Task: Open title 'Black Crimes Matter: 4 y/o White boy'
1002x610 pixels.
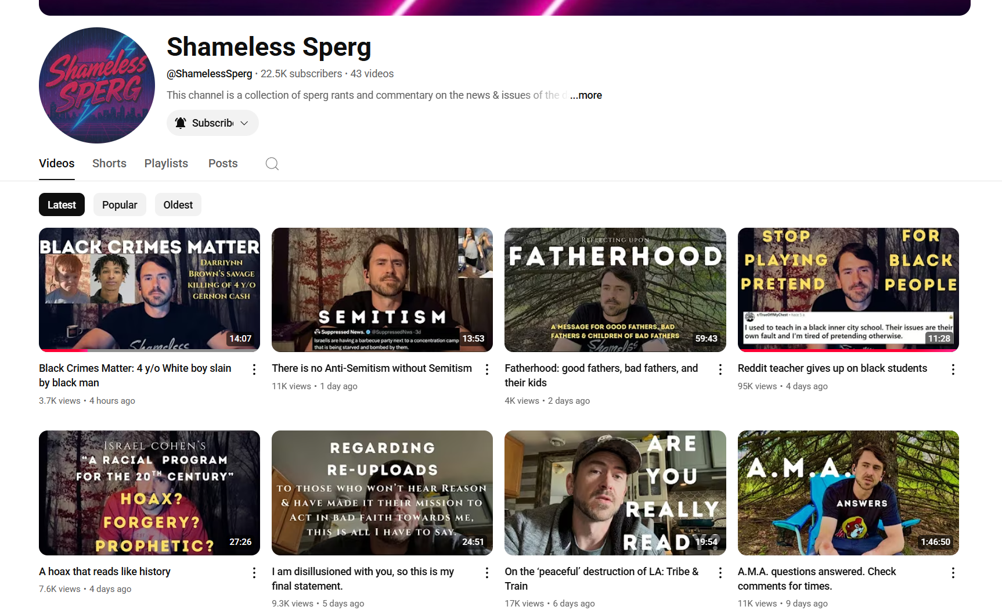Action: tap(135, 375)
